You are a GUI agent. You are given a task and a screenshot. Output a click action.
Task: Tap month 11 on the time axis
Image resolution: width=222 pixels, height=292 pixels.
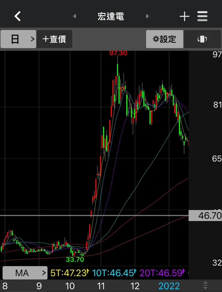[x=101, y=286]
